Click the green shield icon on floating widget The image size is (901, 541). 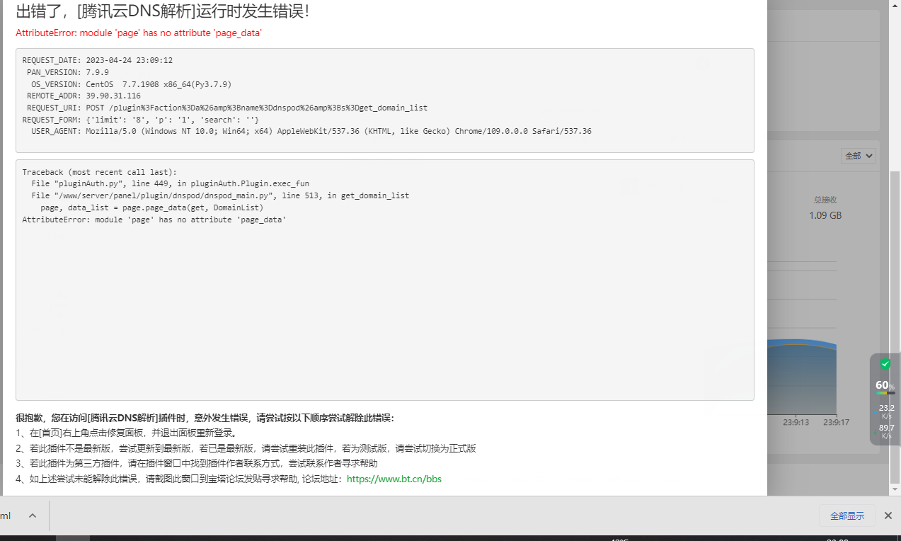[885, 364]
